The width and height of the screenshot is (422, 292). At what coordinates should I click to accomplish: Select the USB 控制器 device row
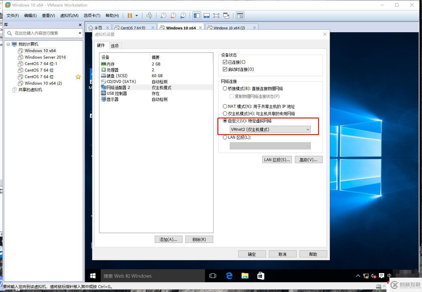click(156, 93)
